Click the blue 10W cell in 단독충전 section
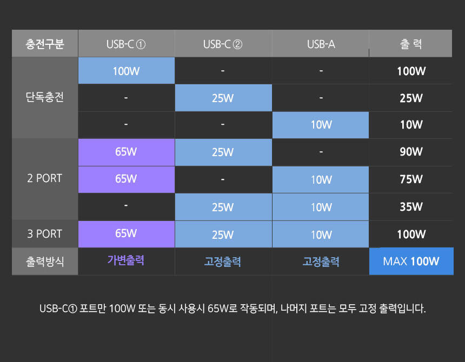Screen dimensions: 465x362 321,125
